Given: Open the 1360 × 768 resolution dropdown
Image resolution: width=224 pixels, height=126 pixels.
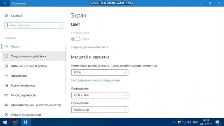Looking at the screenshot, I should (100, 95).
